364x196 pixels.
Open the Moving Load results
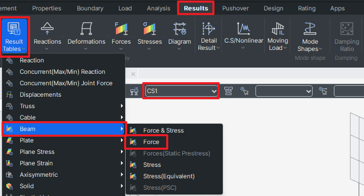coord(278,36)
